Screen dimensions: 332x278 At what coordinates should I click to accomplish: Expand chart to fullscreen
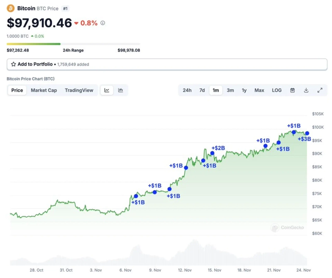coord(320,90)
